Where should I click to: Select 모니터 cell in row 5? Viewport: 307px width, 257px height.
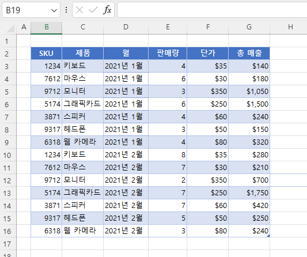pos(82,92)
